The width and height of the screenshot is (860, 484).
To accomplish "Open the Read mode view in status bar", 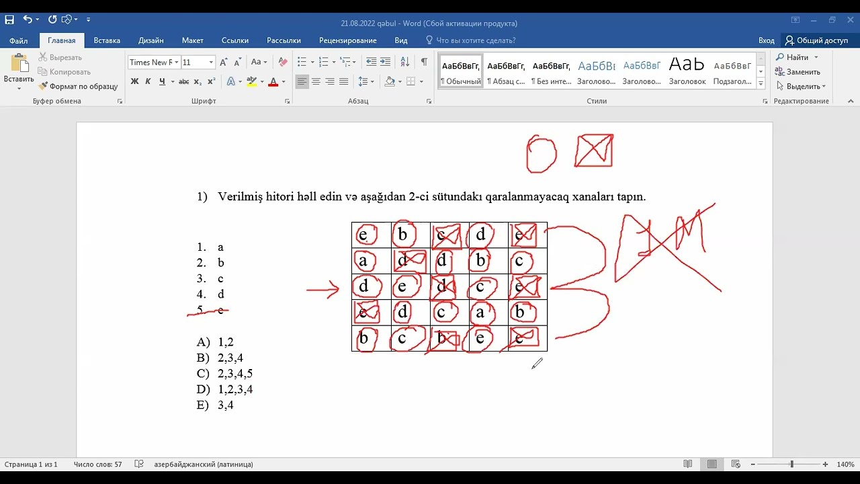I will click(x=688, y=465).
